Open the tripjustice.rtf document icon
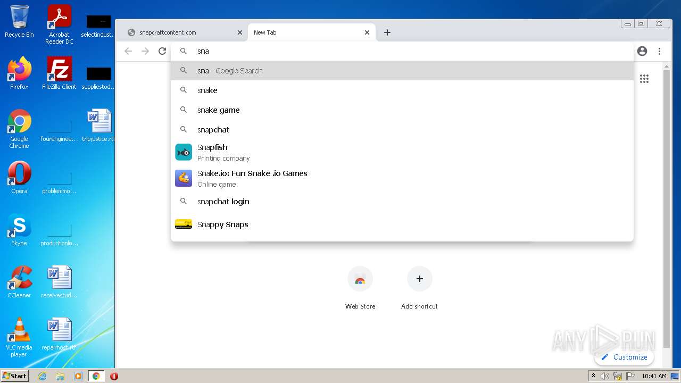 (x=99, y=126)
